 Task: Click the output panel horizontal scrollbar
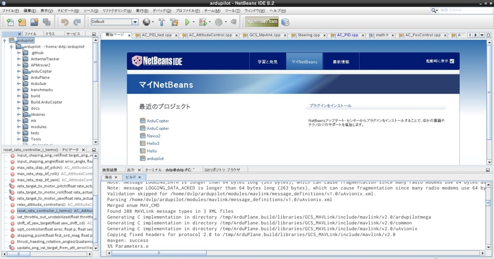click(159, 253)
